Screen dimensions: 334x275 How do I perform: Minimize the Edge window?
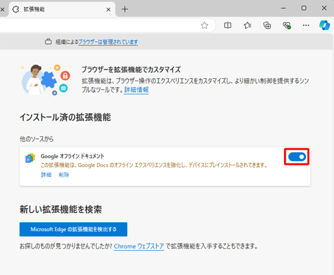283,8
